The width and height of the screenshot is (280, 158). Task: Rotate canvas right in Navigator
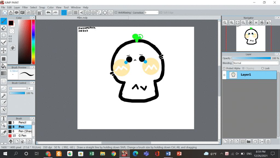(262, 22)
